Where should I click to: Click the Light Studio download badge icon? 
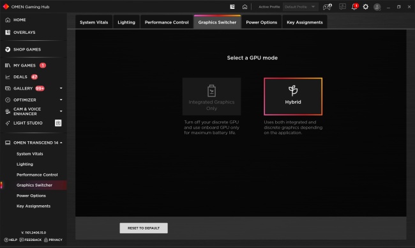point(58,123)
